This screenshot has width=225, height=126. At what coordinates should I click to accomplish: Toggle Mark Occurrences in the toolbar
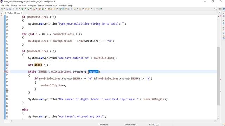coord(63,9)
